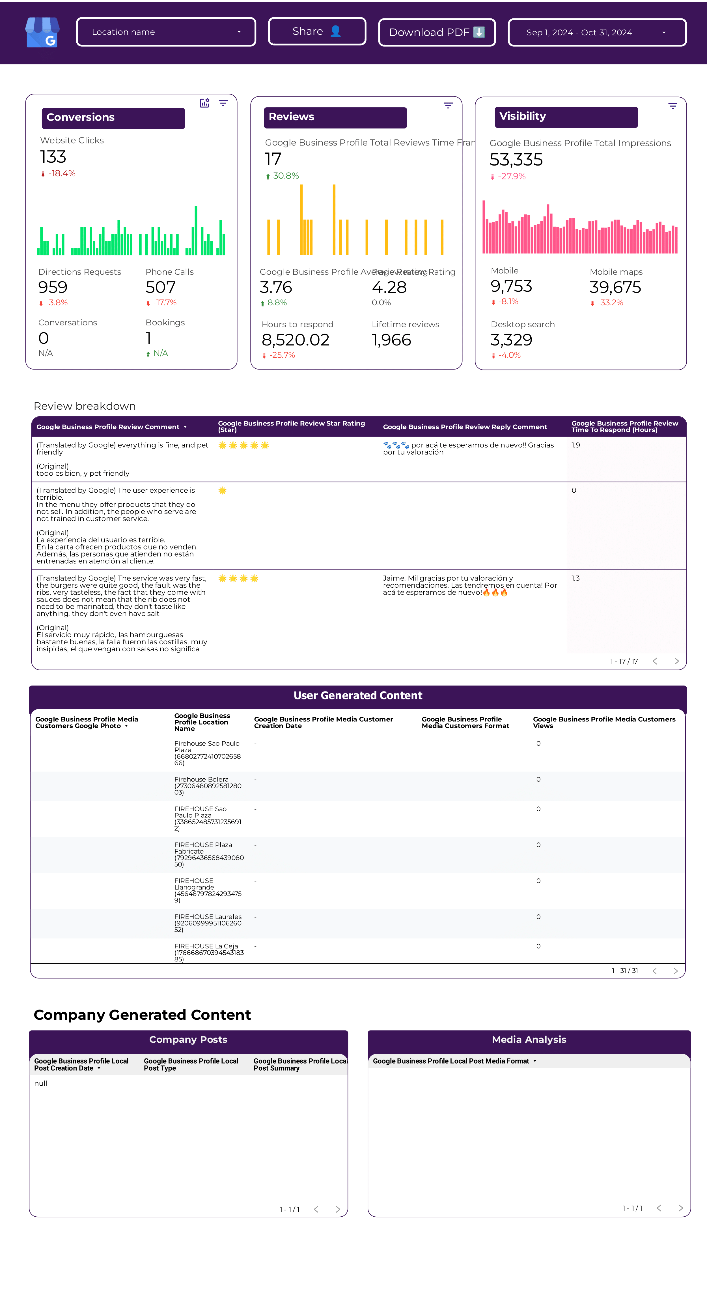Click filter icon on Conversions card
The width and height of the screenshot is (707, 1297).
[223, 103]
